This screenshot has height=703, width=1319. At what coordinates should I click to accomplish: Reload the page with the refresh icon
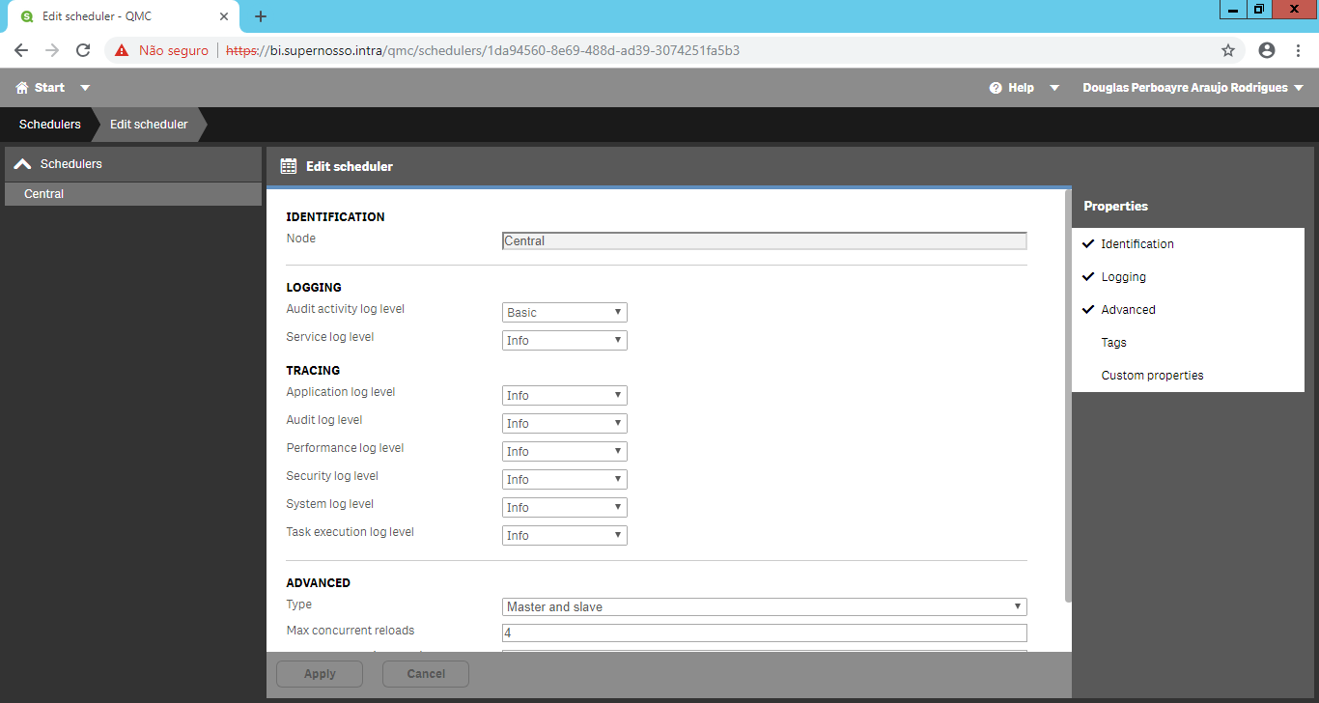pyautogui.click(x=83, y=50)
